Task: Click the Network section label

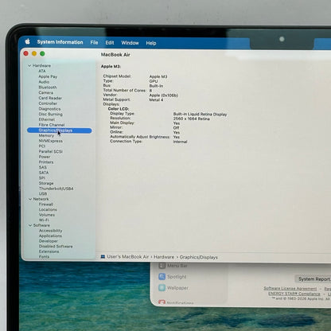Action: 41,199
